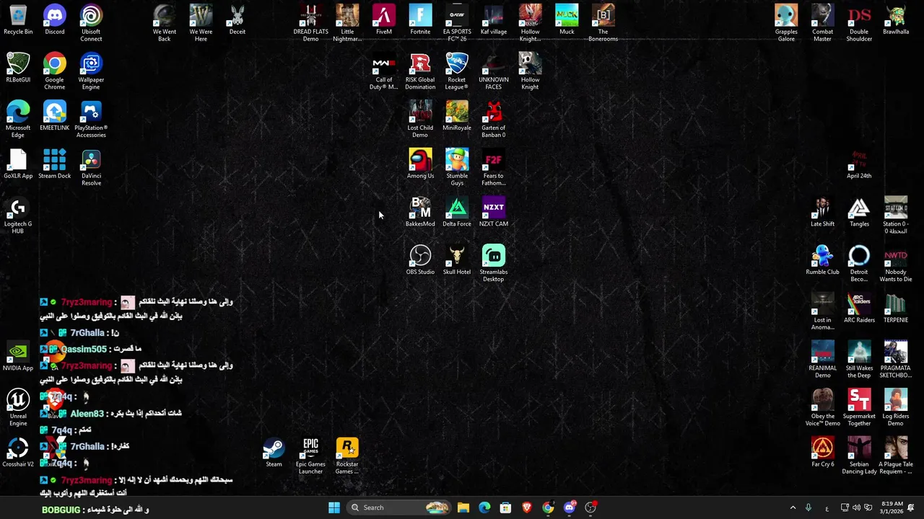The image size is (924, 519).
Task: Open Rockstar Games Launcher shortcut
Action: coord(347,456)
